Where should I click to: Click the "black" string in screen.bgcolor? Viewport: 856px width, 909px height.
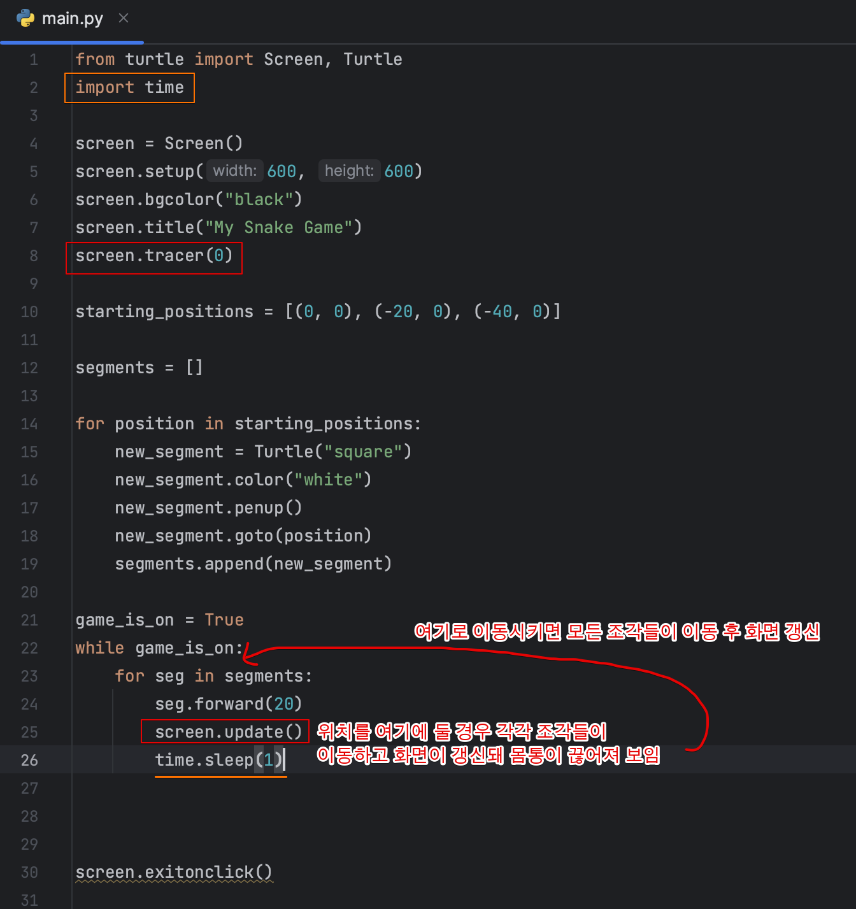[x=259, y=199]
